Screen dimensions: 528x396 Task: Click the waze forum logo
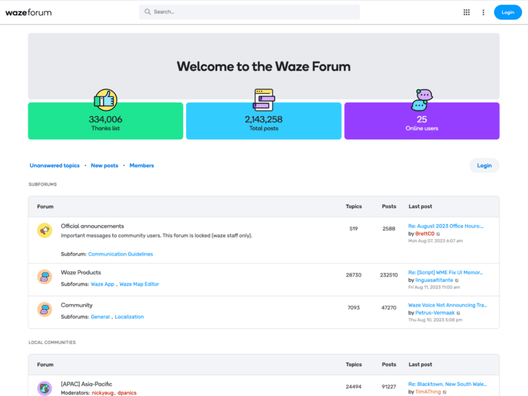pyautogui.click(x=28, y=11)
